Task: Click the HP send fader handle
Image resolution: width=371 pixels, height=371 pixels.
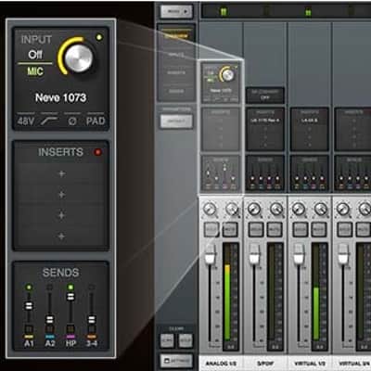Action: point(70,297)
